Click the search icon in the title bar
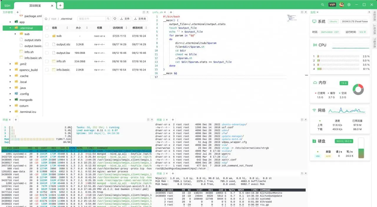377x207 pixels. tap(323, 4)
